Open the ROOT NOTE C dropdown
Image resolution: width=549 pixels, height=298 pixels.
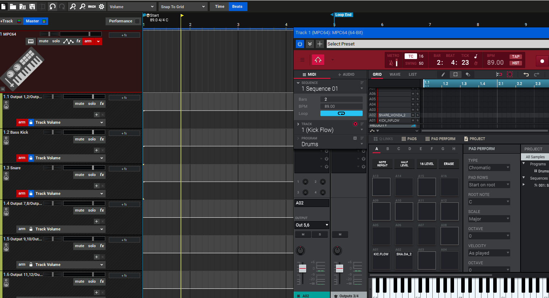point(489,202)
